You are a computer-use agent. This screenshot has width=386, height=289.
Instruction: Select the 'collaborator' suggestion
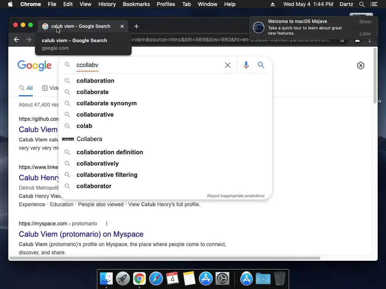[x=165, y=186]
